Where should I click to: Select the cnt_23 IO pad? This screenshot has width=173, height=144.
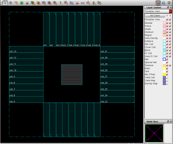click(117, 99)
